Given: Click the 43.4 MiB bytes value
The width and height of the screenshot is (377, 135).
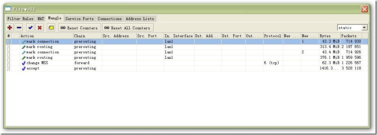Looking at the screenshot, I should tap(331, 52).
